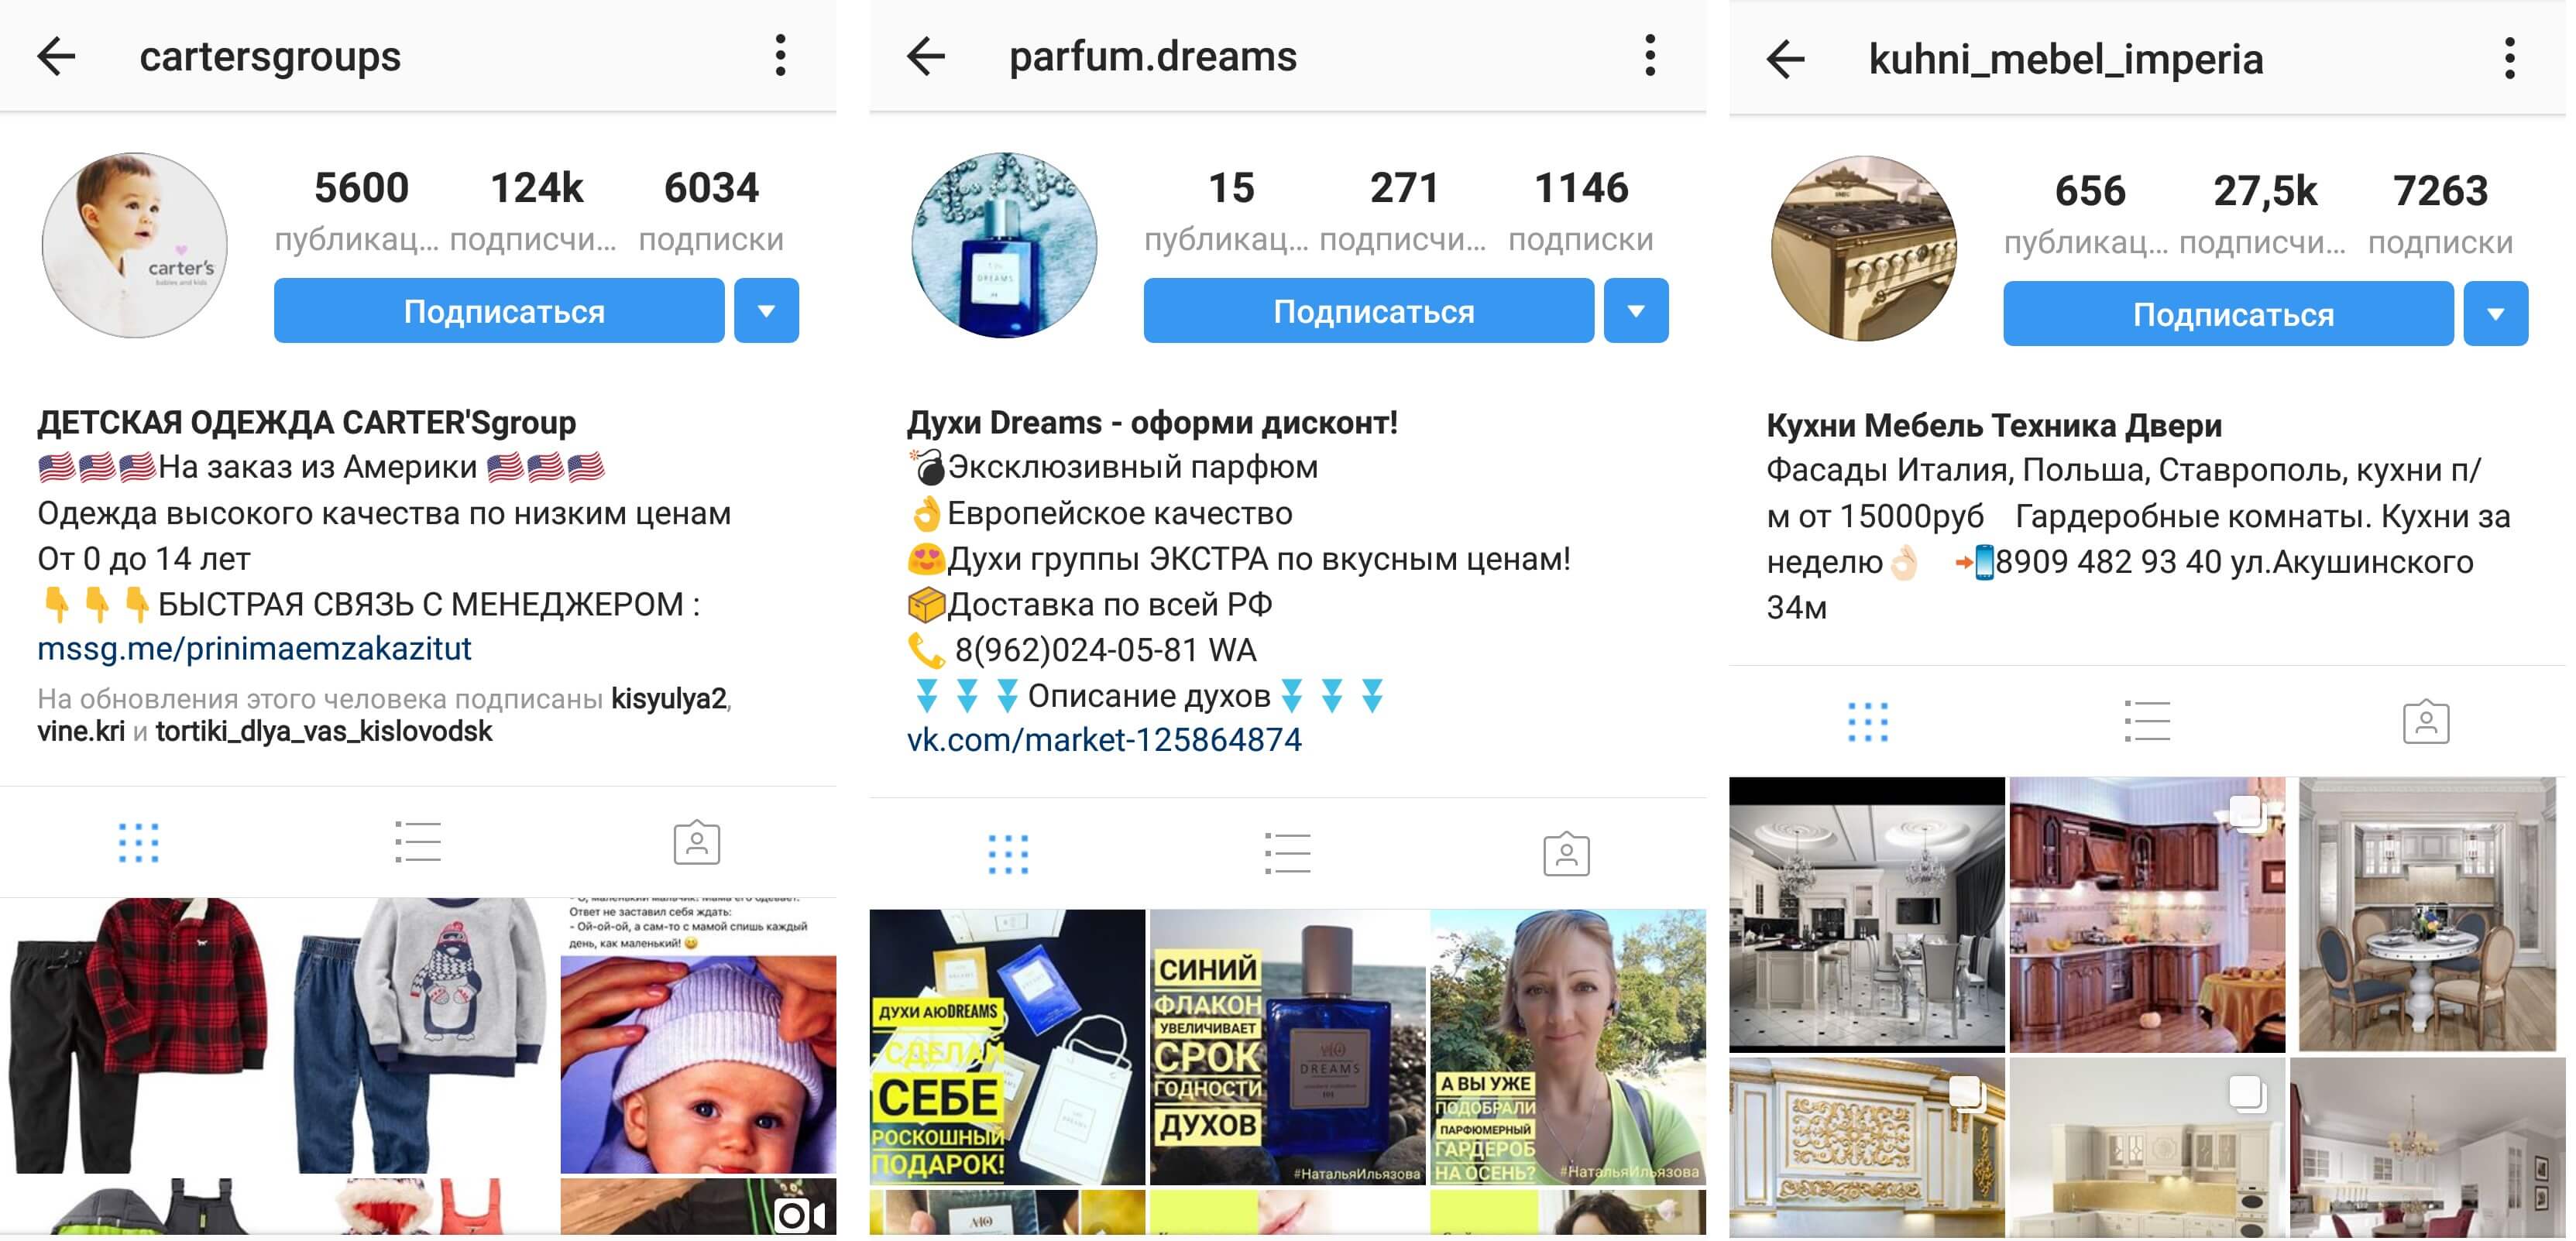This screenshot has width=2576, height=1241.
Task: Go back from cartersgroups profile
Action: pos(56,56)
